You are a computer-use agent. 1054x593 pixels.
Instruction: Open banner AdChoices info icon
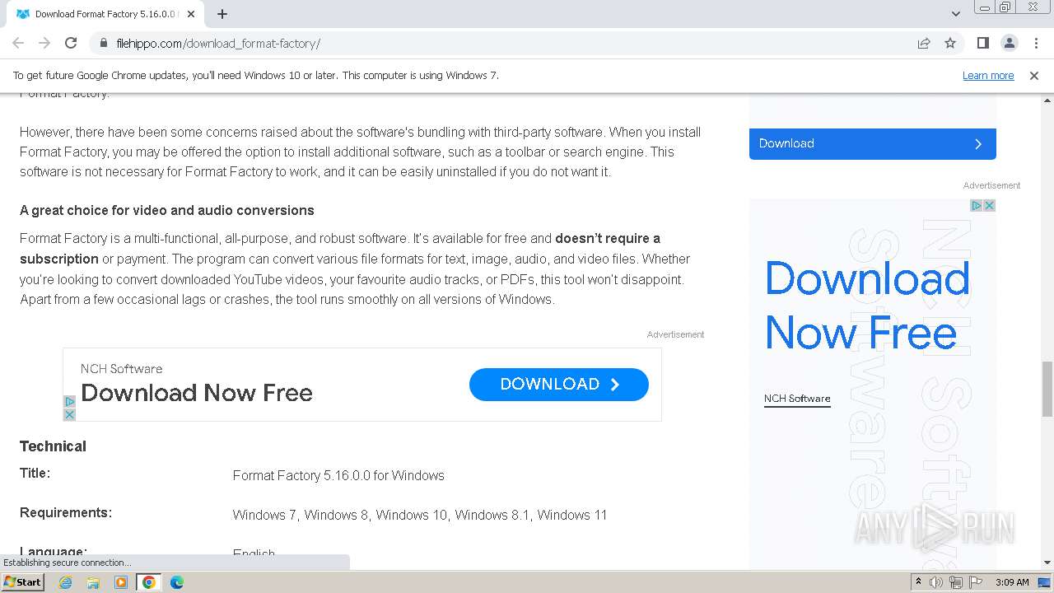click(69, 402)
